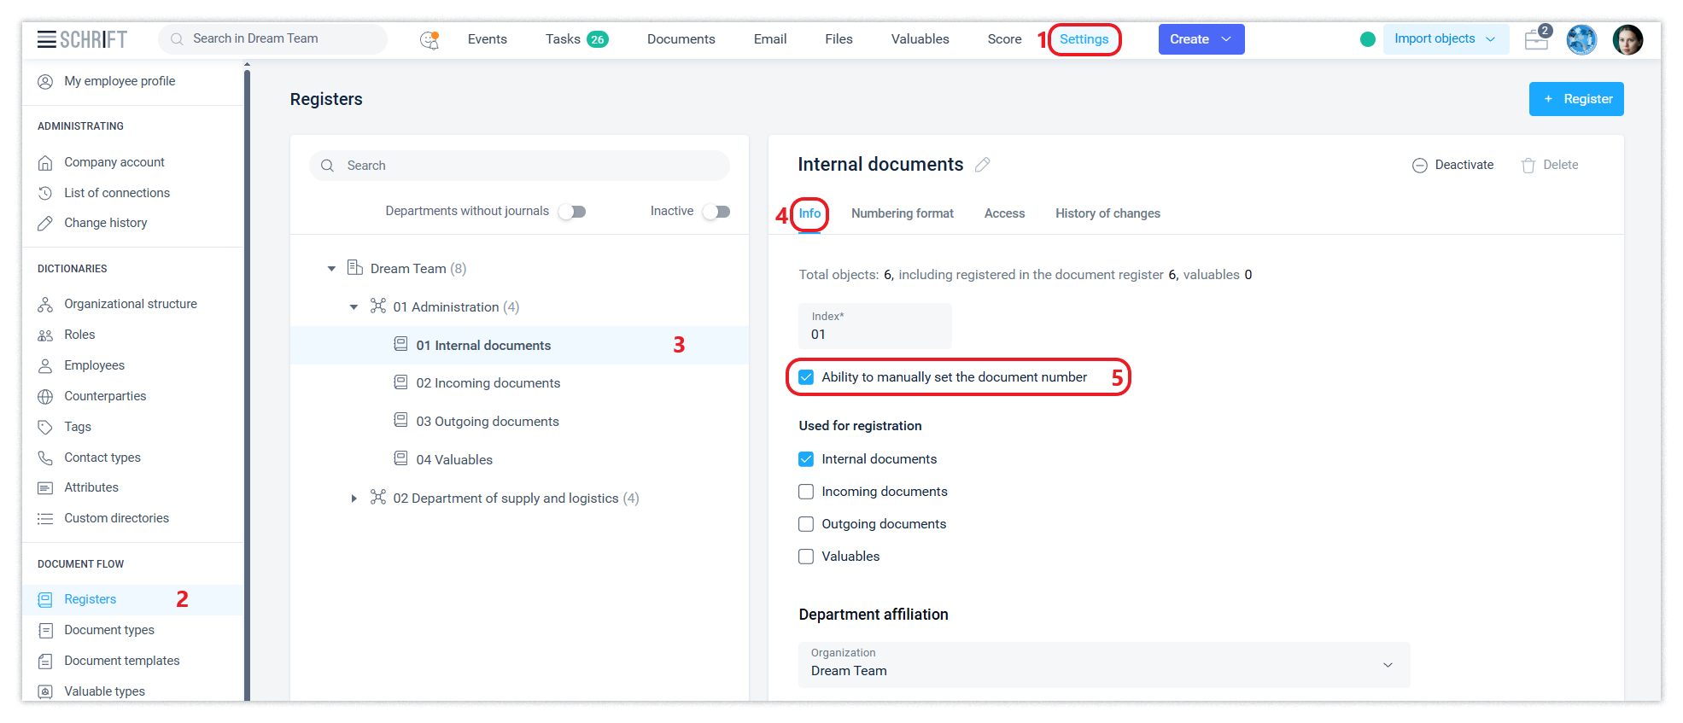Click the chat assistant icon left of Events
This screenshot has height=723, width=1683.
pyautogui.click(x=430, y=39)
